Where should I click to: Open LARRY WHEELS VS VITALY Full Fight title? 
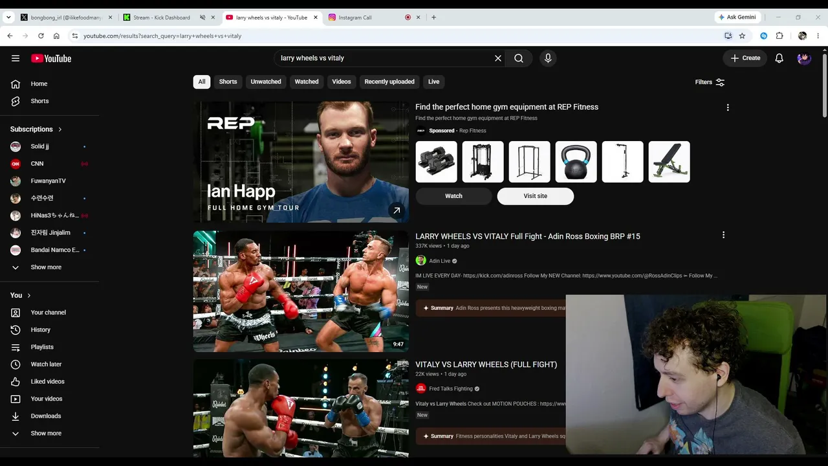tap(528, 236)
